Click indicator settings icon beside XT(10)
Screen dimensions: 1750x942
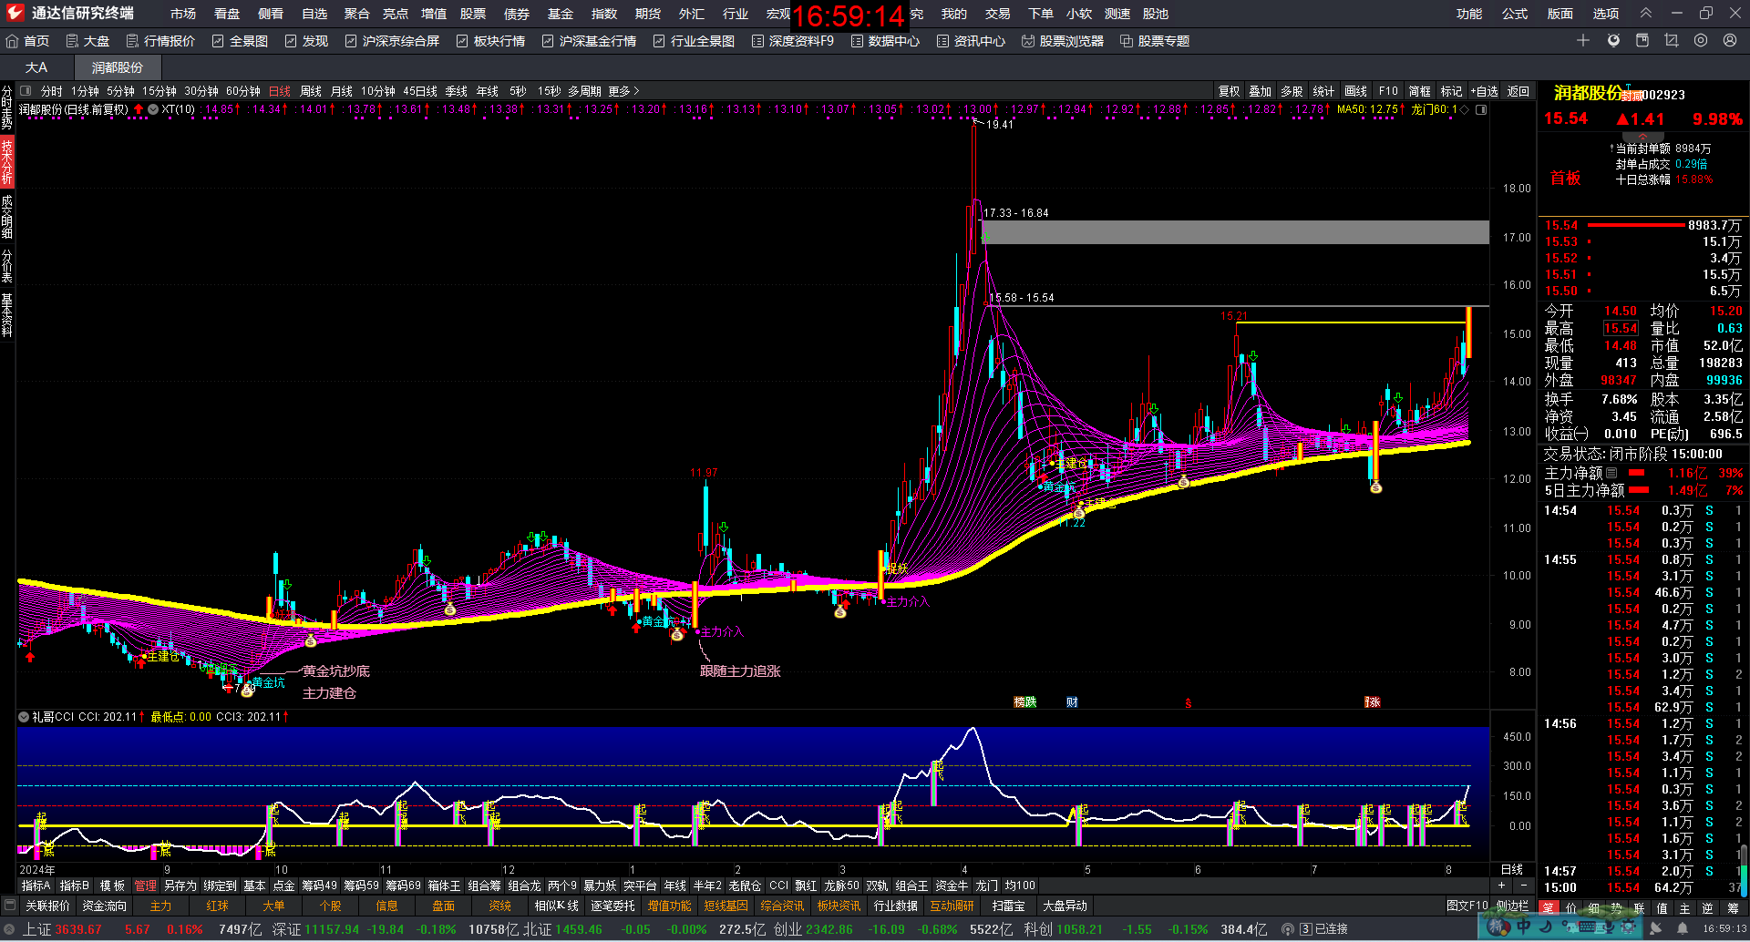click(153, 109)
